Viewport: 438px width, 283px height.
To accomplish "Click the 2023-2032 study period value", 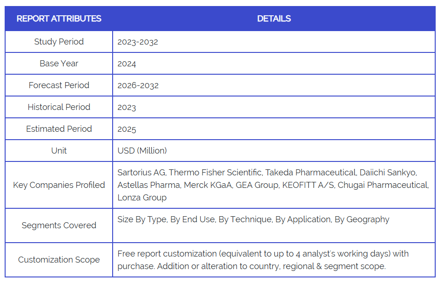I will point(138,42).
